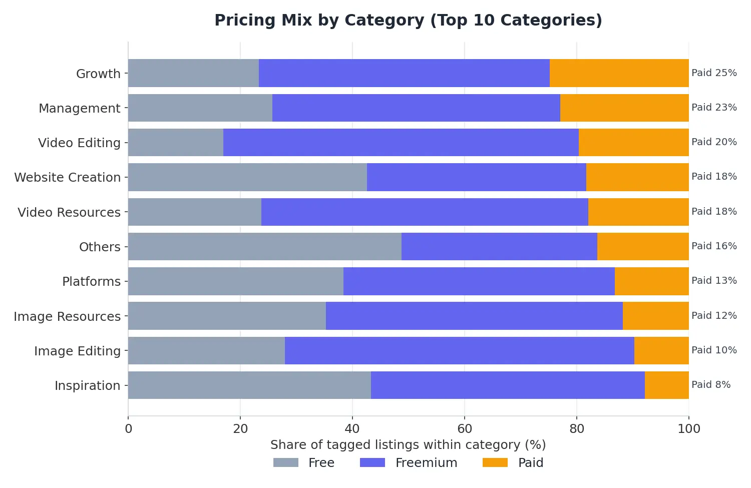Select the Video Resources Free segment

(195, 212)
